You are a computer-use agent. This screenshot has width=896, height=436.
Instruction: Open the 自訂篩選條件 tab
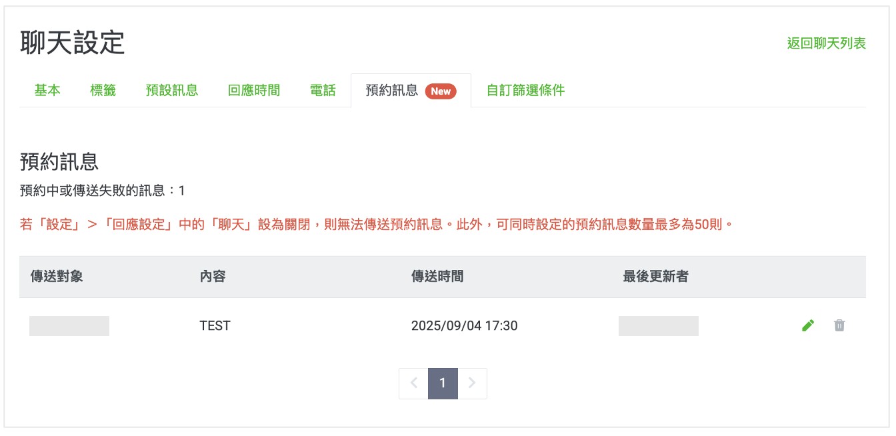(x=526, y=91)
